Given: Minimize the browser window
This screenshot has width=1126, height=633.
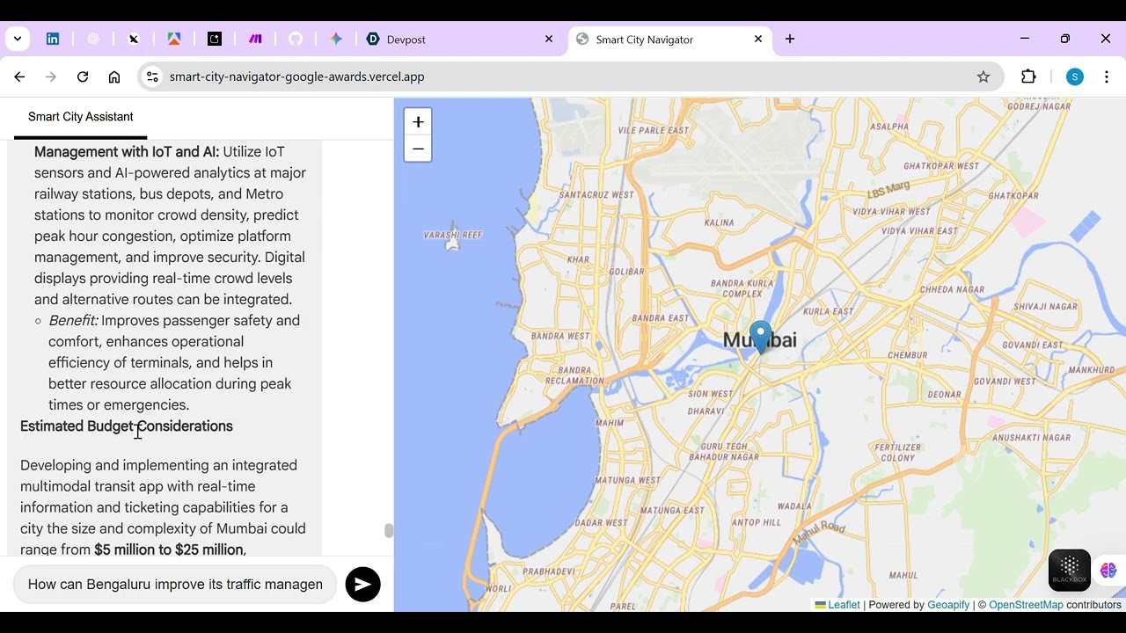Looking at the screenshot, I should point(1025,39).
